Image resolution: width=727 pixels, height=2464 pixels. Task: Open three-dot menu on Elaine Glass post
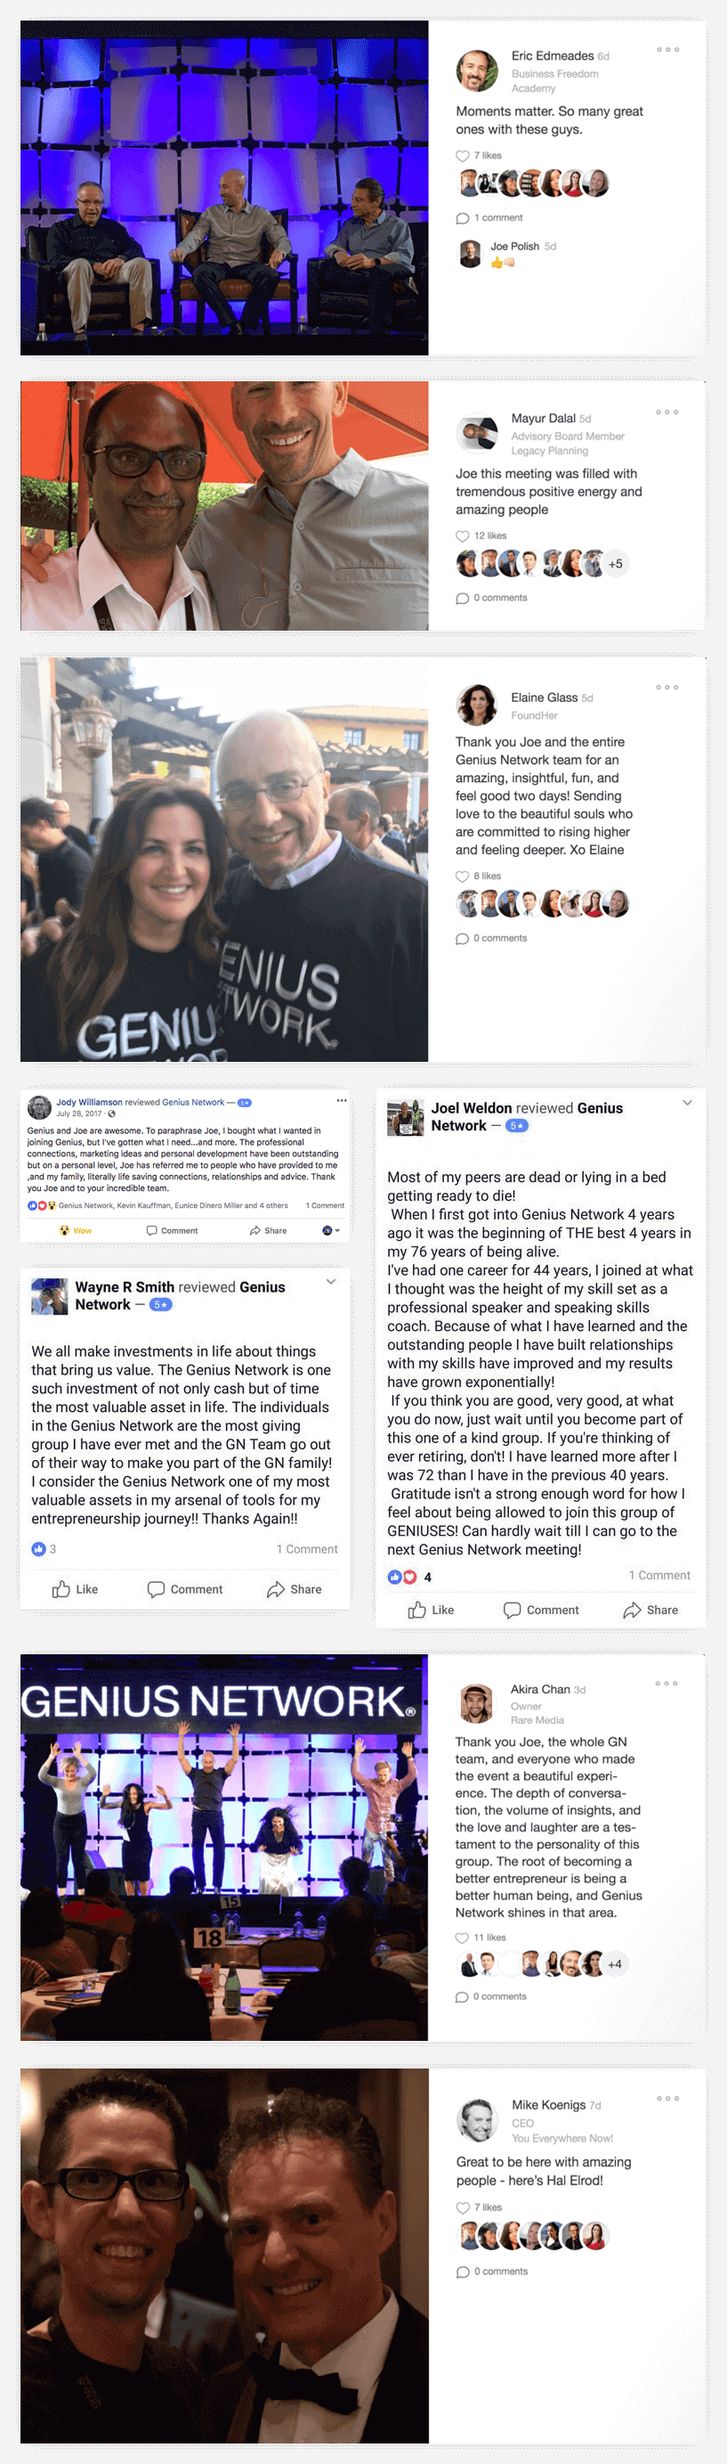click(666, 688)
